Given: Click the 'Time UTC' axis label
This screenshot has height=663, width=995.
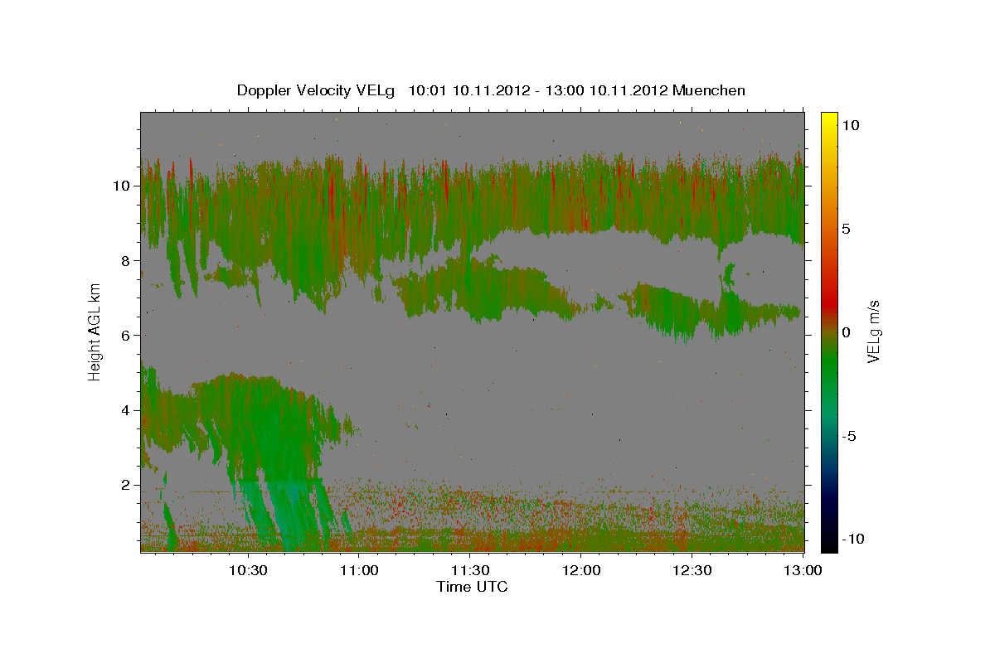Looking at the screenshot, I should pyautogui.click(x=472, y=587).
